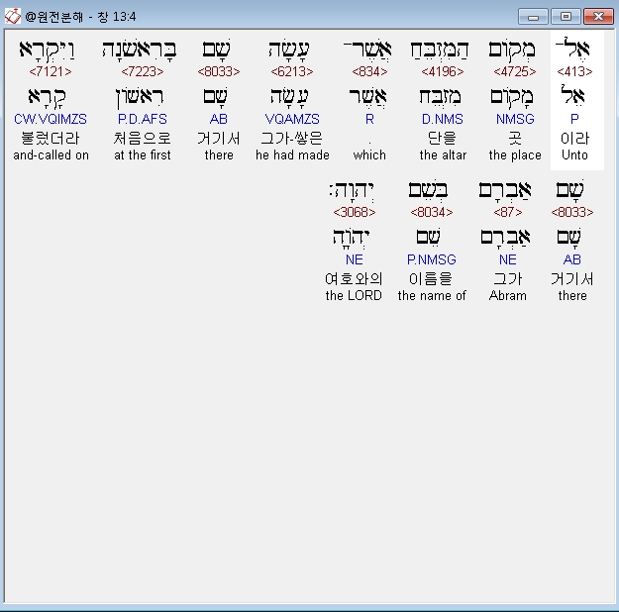Click Hebrew word above <6213>
This screenshot has width=619, height=612.
point(289,51)
